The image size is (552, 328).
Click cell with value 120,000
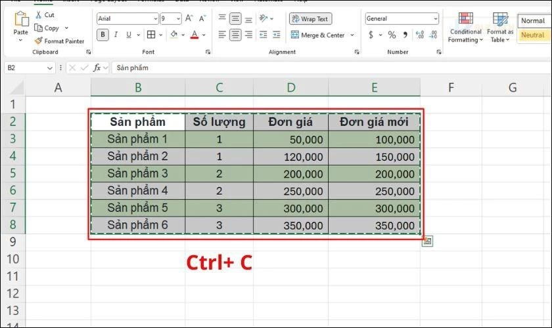point(290,156)
